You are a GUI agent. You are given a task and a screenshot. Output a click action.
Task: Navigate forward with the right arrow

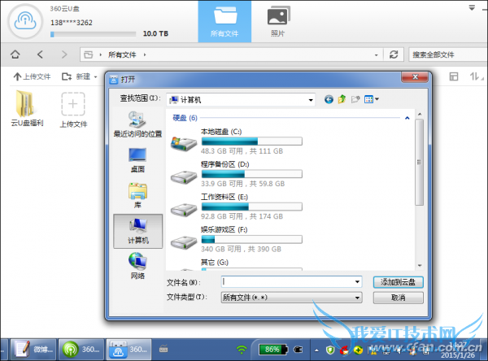[64, 54]
